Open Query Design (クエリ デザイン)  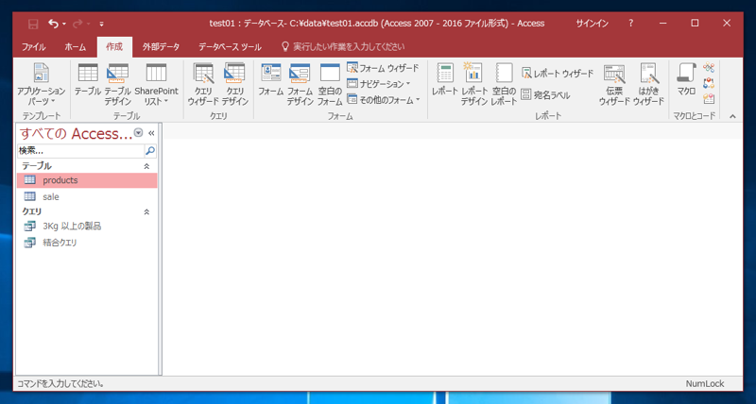pyautogui.click(x=234, y=84)
